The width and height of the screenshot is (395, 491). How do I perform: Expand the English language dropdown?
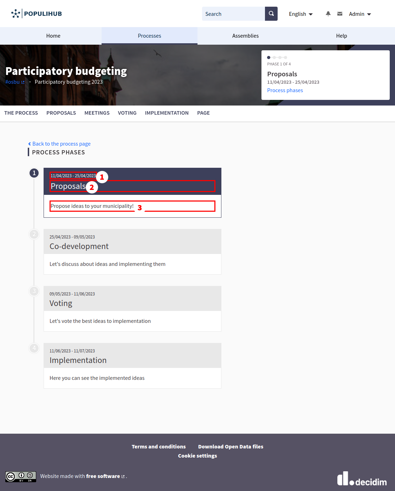click(300, 14)
